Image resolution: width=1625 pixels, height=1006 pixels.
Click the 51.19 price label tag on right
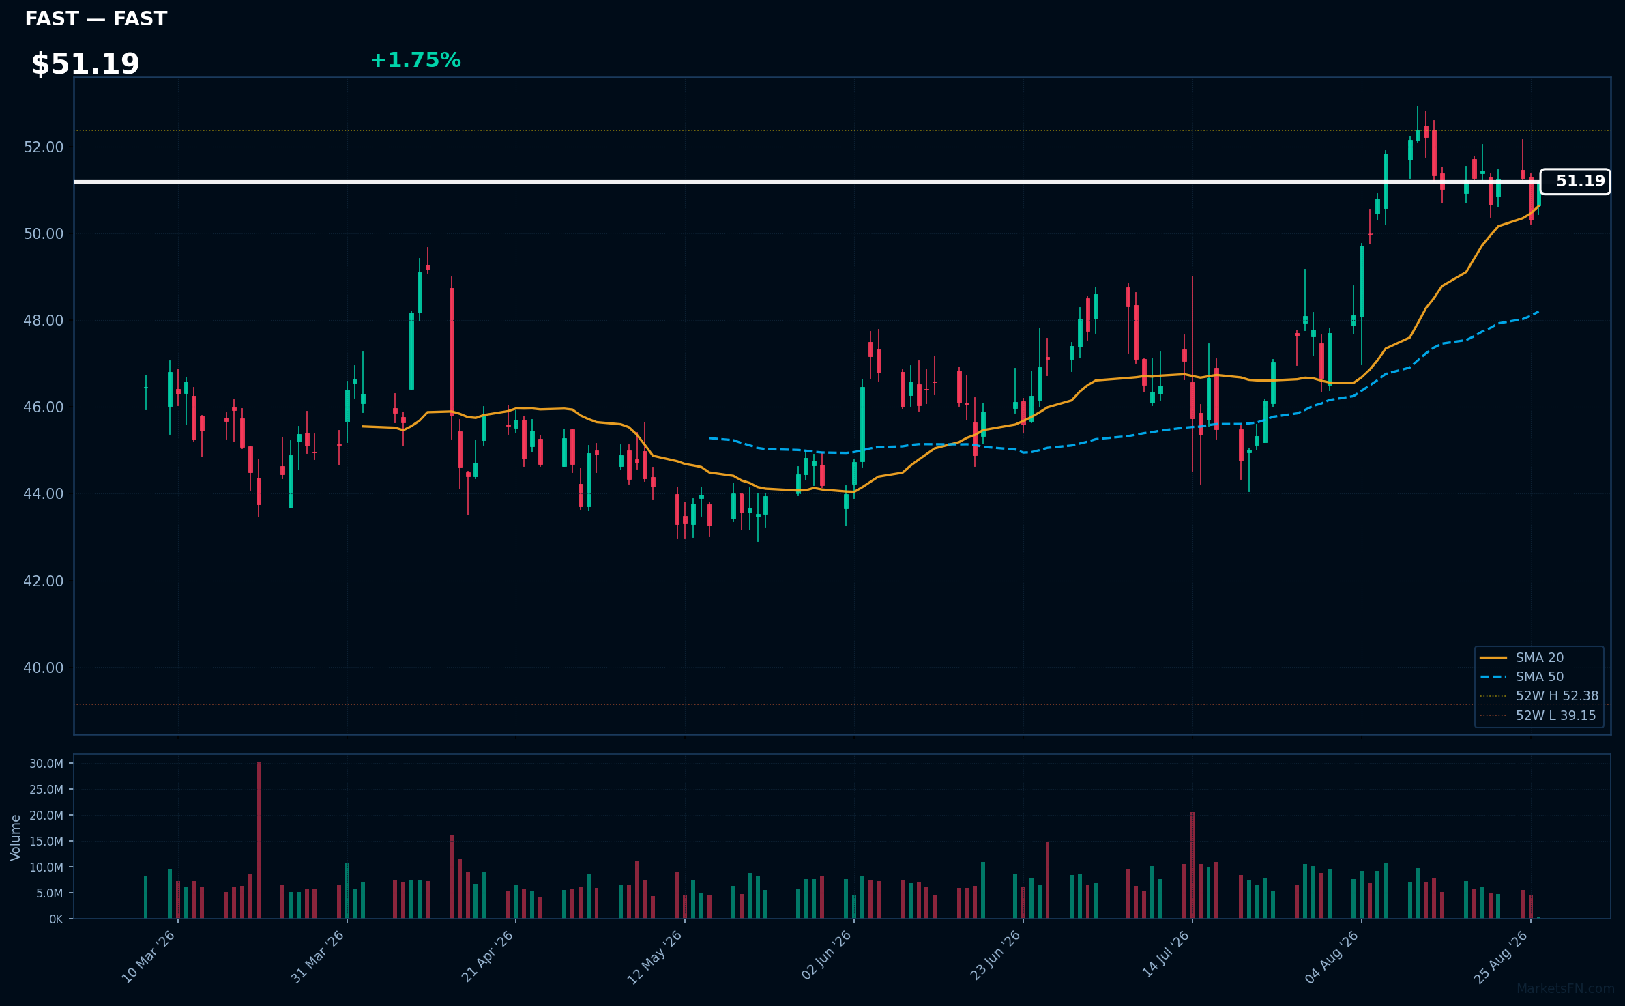point(1575,182)
